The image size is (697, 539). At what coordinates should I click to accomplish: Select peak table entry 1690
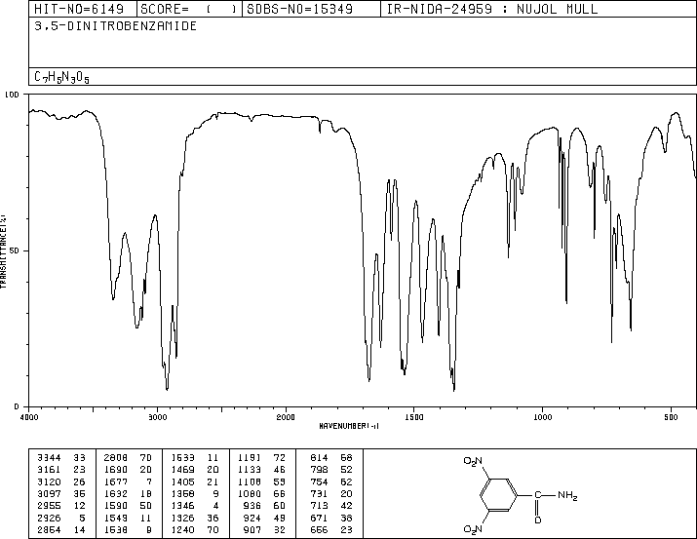(116, 470)
